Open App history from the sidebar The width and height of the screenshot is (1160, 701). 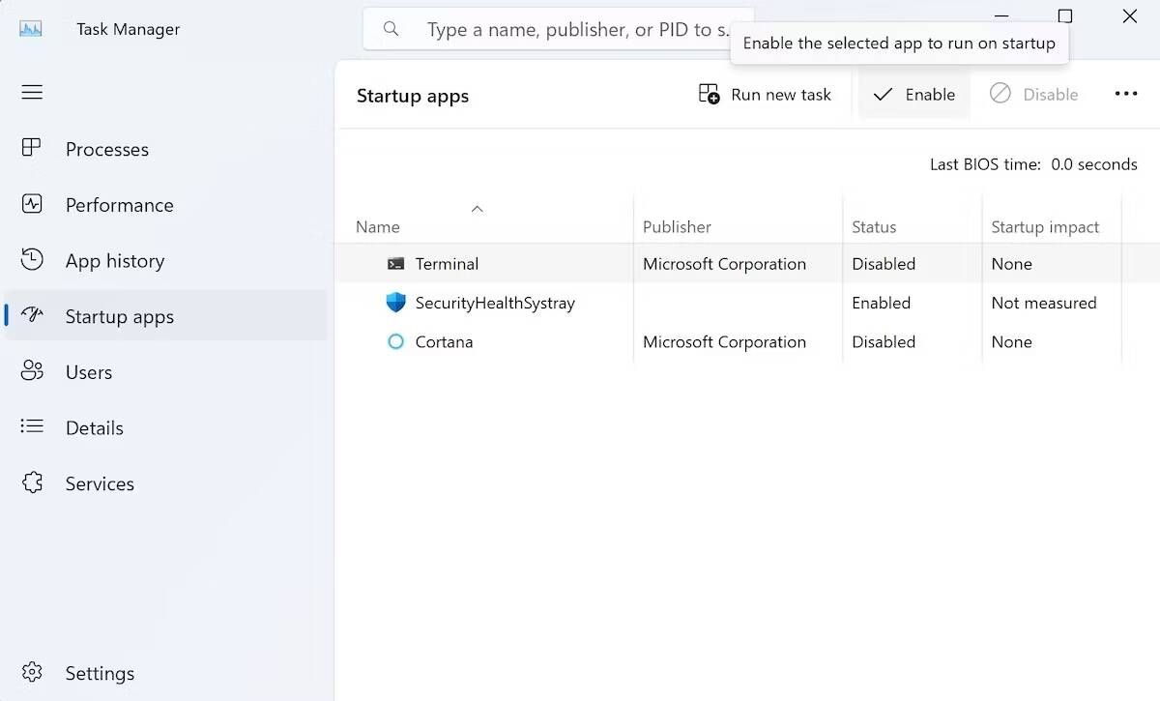coord(32,260)
